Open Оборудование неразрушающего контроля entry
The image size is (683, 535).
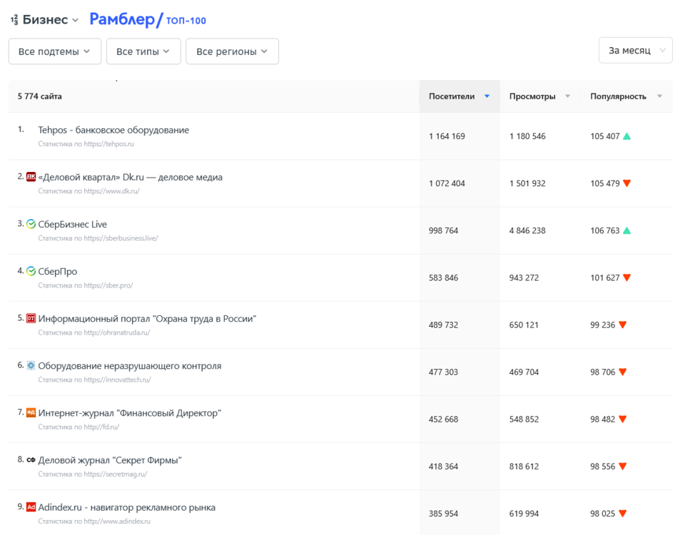point(130,366)
